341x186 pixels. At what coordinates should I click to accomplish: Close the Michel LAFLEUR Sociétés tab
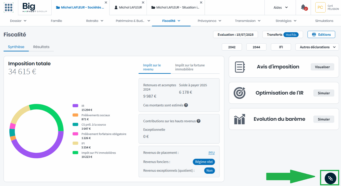point(106,2)
